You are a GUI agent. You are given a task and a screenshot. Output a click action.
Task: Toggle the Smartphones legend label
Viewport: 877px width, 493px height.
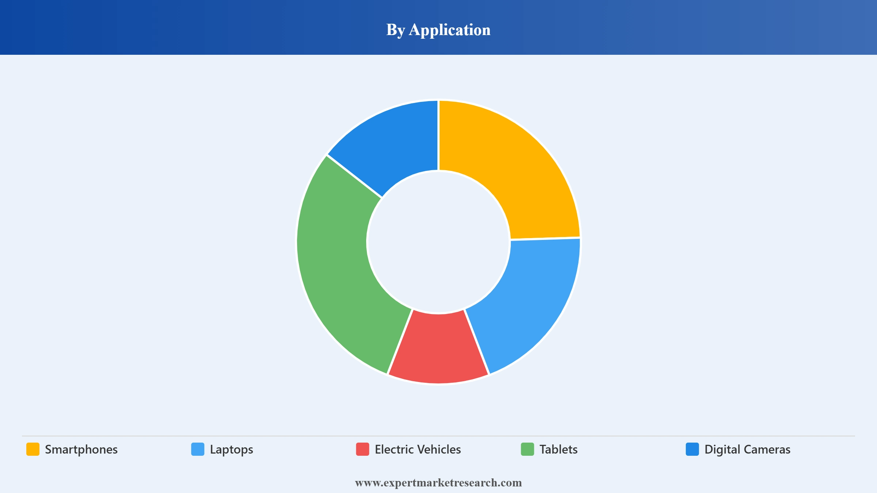[81, 450]
